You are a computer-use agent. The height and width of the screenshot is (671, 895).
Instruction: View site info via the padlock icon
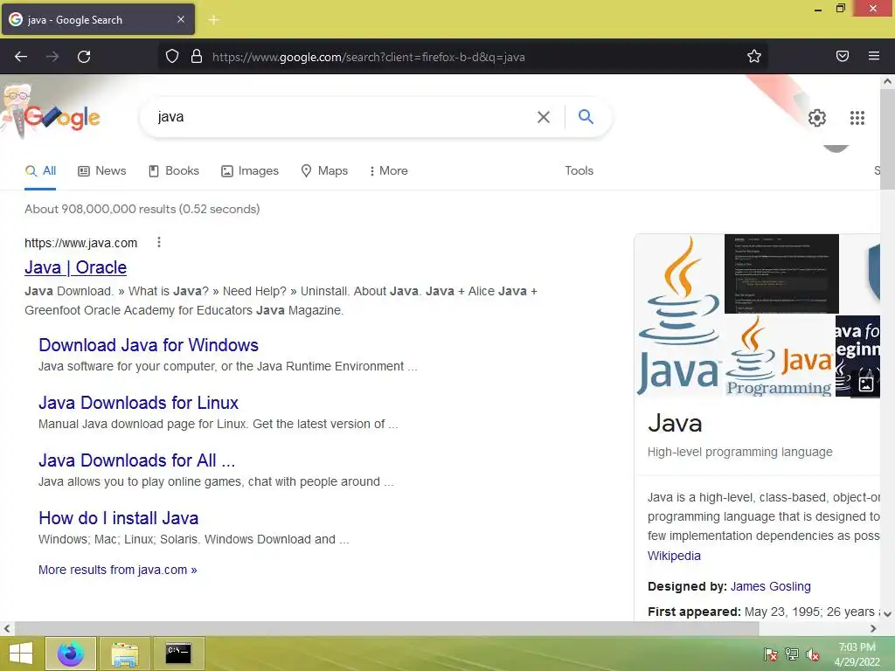point(197,57)
